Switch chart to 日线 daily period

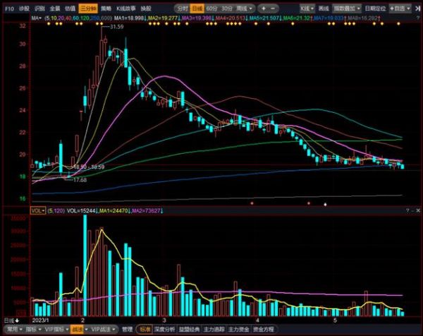pyautogui.click(x=199, y=8)
